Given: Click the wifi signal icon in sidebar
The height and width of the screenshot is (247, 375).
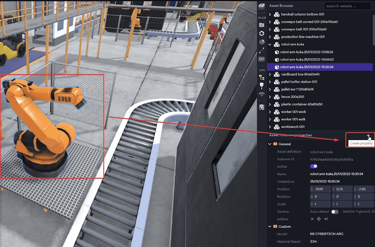Looking at the screenshot, I should point(262,94).
